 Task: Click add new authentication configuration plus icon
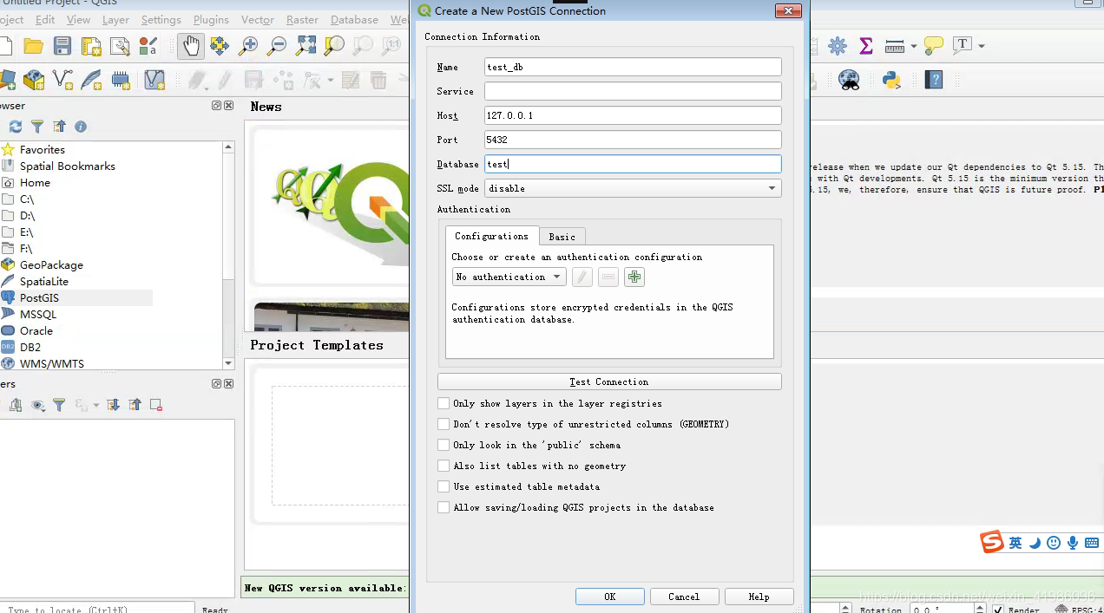point(634,277)
